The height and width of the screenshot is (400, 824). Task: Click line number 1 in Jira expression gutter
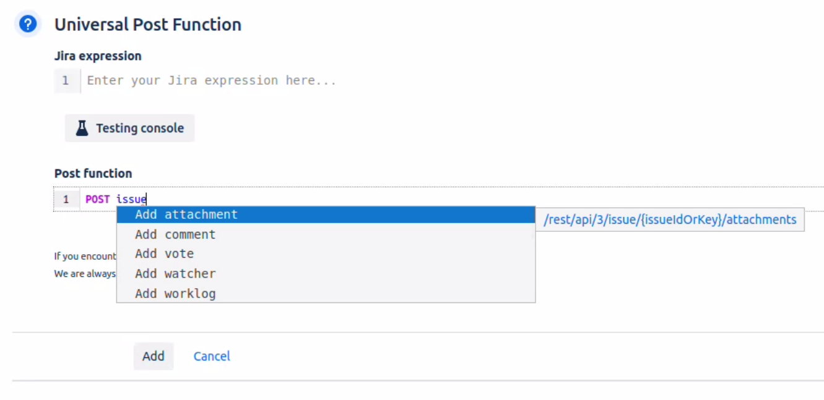pos(66,80)
